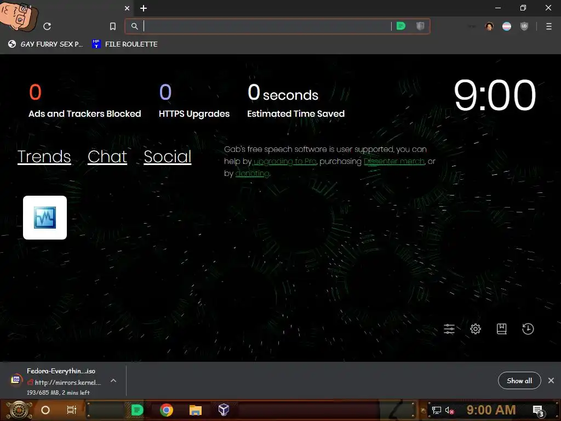Open File Explorer from the taskbar
Viewport: 561px width, 421px height.
pos(196,410)
